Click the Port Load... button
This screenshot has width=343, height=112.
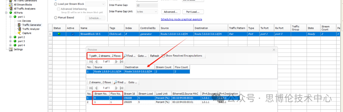193,12
